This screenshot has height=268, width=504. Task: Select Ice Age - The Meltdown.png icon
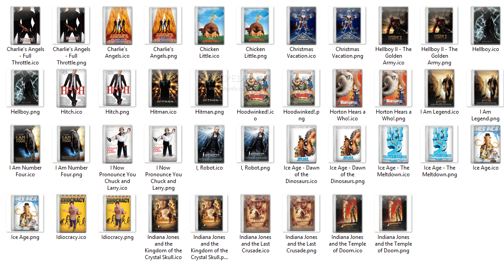point(439,144)
